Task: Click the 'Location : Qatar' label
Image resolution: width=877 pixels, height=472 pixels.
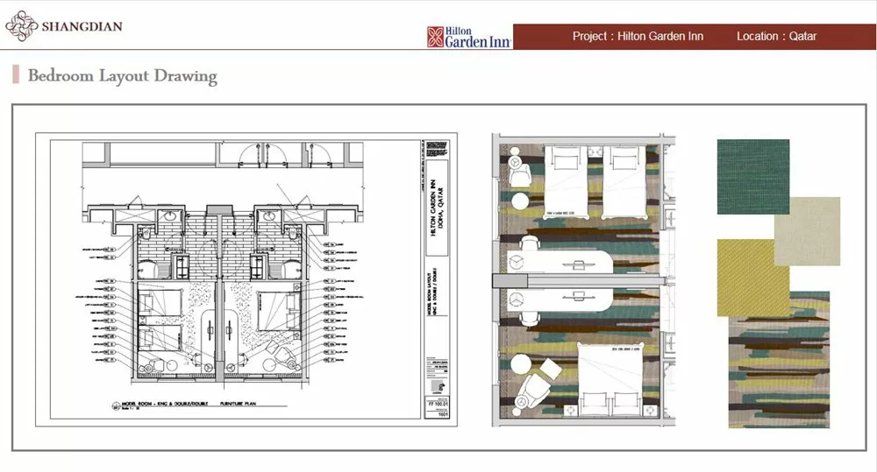Action: click(x=776, y=37)
